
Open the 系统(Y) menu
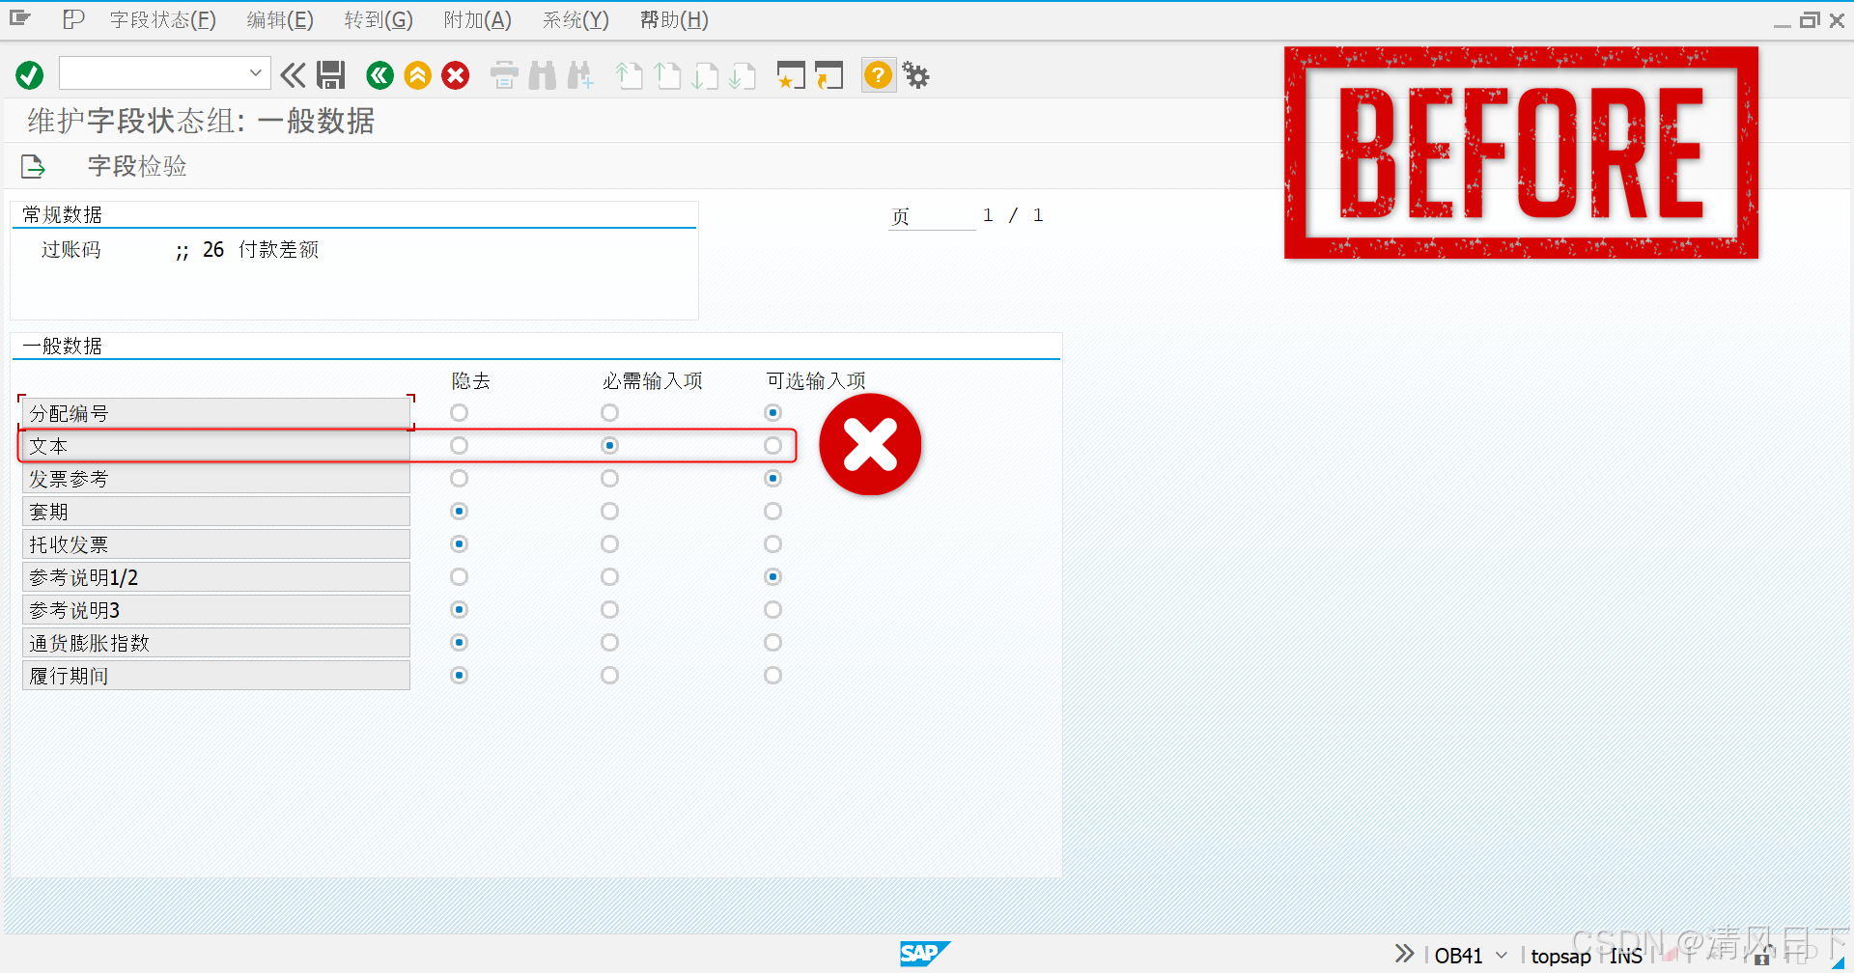(574, 19)
